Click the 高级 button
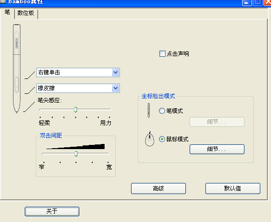The image size is (271, 222). pyautogui.click(x=159, y=189)
